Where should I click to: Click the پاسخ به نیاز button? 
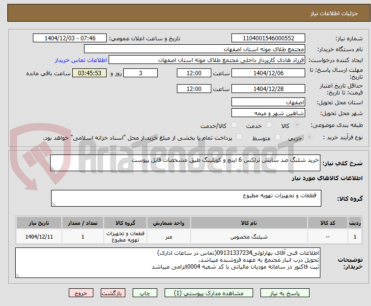pos(285,293)
